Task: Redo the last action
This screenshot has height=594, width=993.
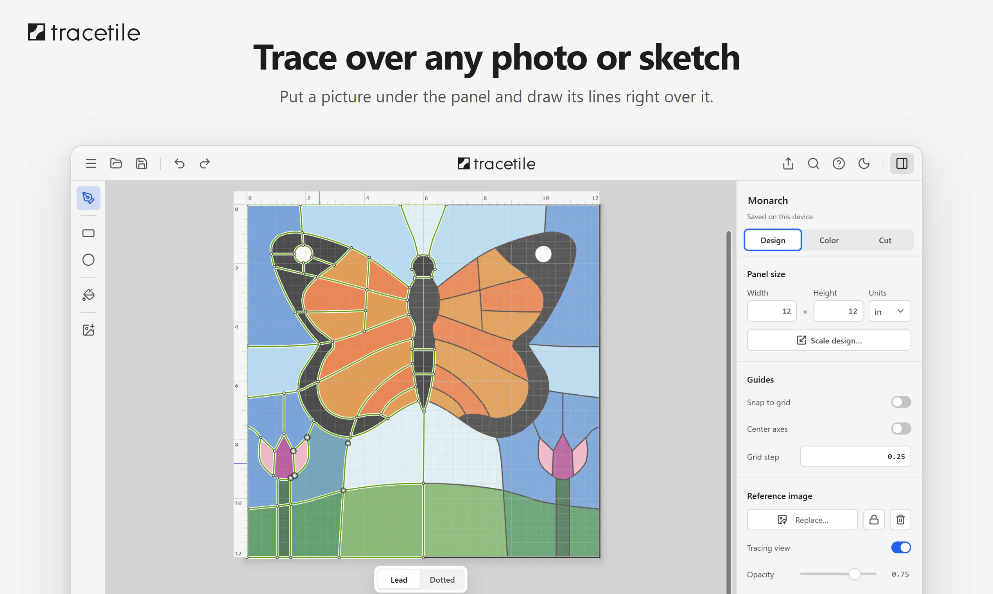Action: tap(204, 163)
